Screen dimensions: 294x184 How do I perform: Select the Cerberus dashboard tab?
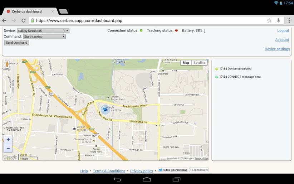pyautogui.click(x=29, y=11)
